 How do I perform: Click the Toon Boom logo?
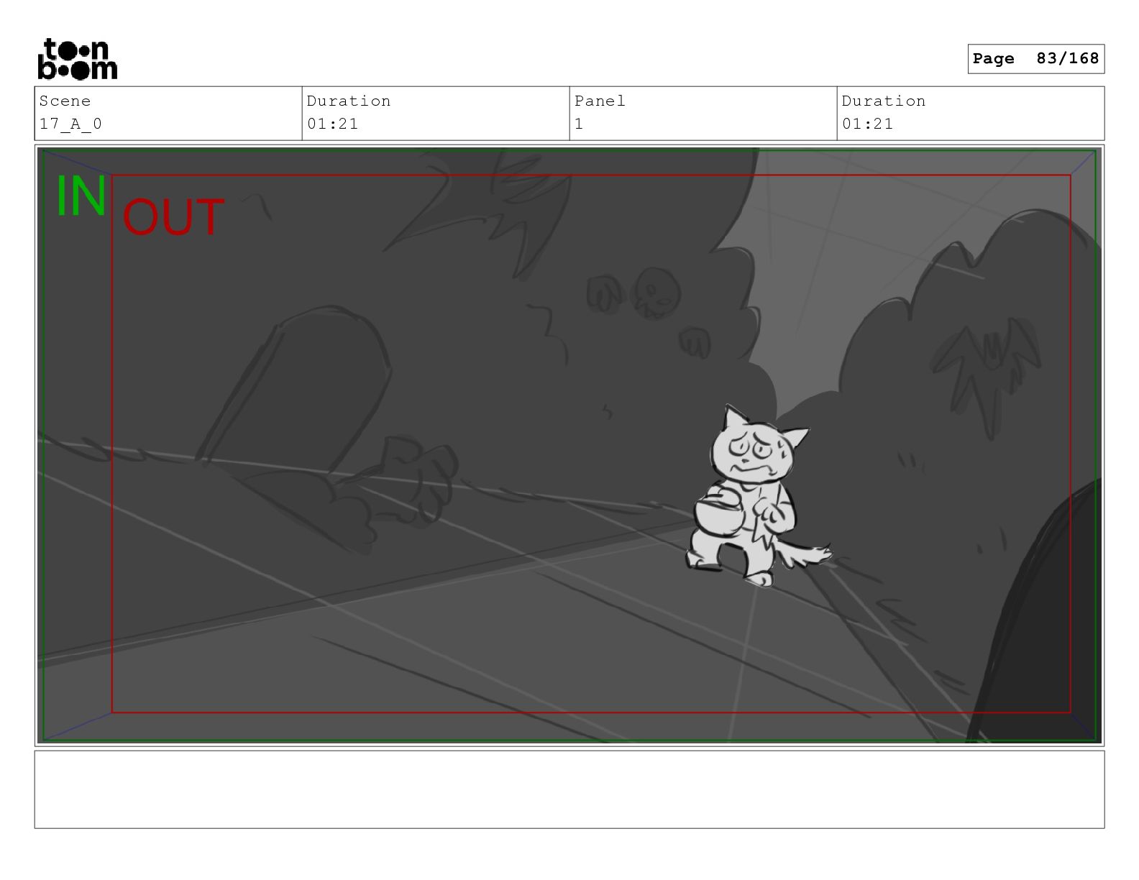tap(77, 59)
